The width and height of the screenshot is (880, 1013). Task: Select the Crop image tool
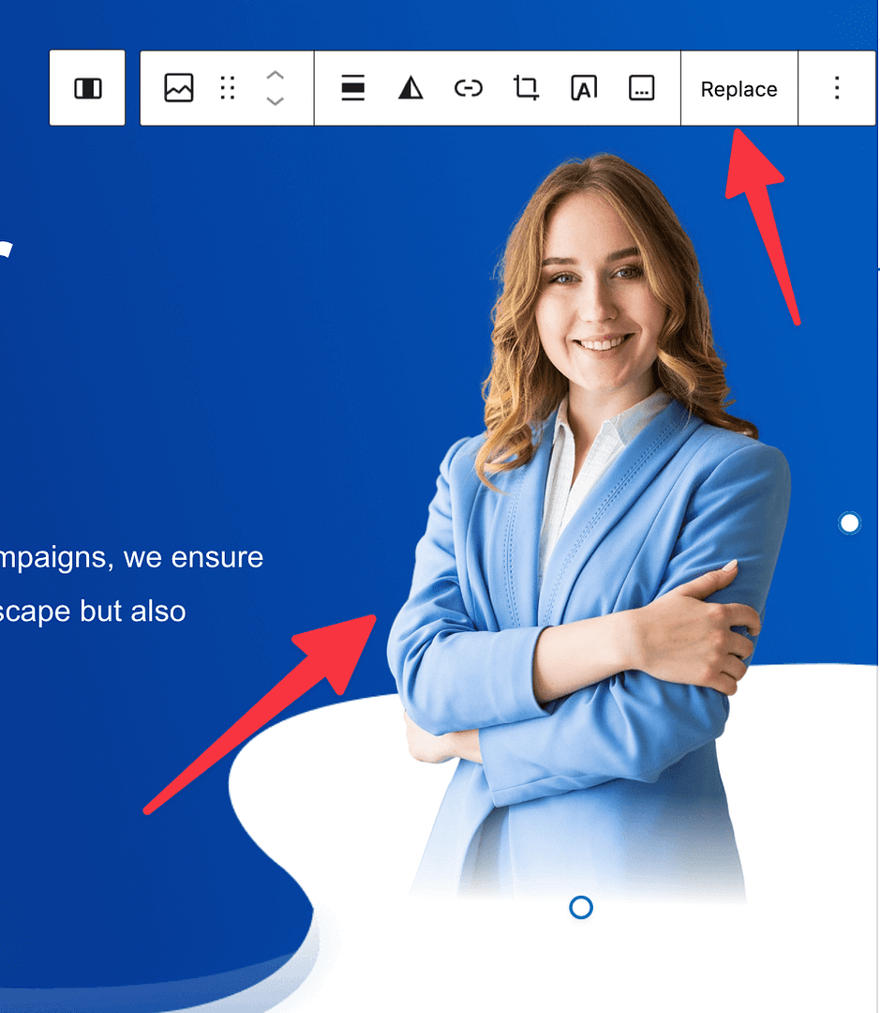point(526,88)
